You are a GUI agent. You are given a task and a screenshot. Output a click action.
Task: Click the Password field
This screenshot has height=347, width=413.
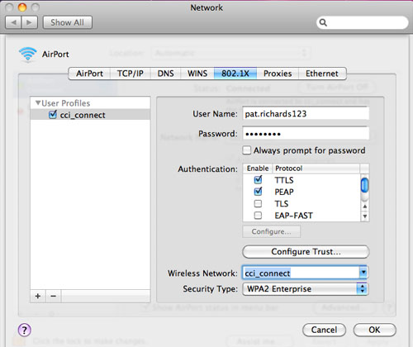click(306, 134)
